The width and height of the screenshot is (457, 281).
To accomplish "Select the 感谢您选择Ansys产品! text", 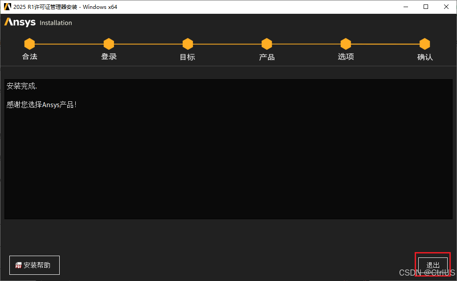I will [41, 104].
